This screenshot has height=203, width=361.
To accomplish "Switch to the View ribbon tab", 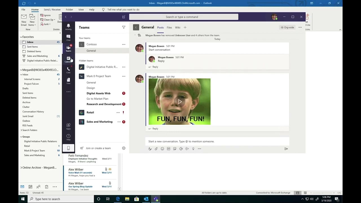I will tap(81, 10).
